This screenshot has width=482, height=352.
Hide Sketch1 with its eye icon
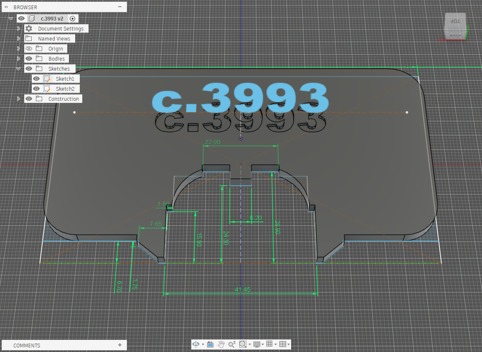click(x=36, y=79)
